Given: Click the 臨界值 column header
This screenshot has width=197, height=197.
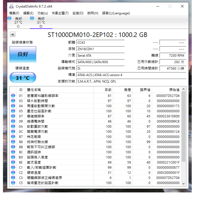Looking at the screenshot, I should [142, 90].
